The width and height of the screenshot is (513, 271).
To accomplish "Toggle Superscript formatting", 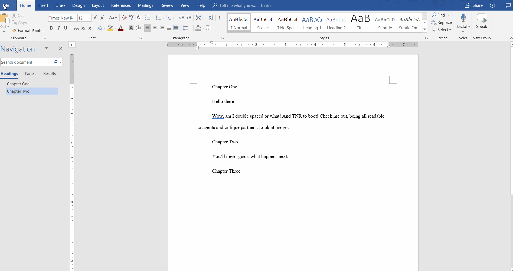I will coord(90,28).
